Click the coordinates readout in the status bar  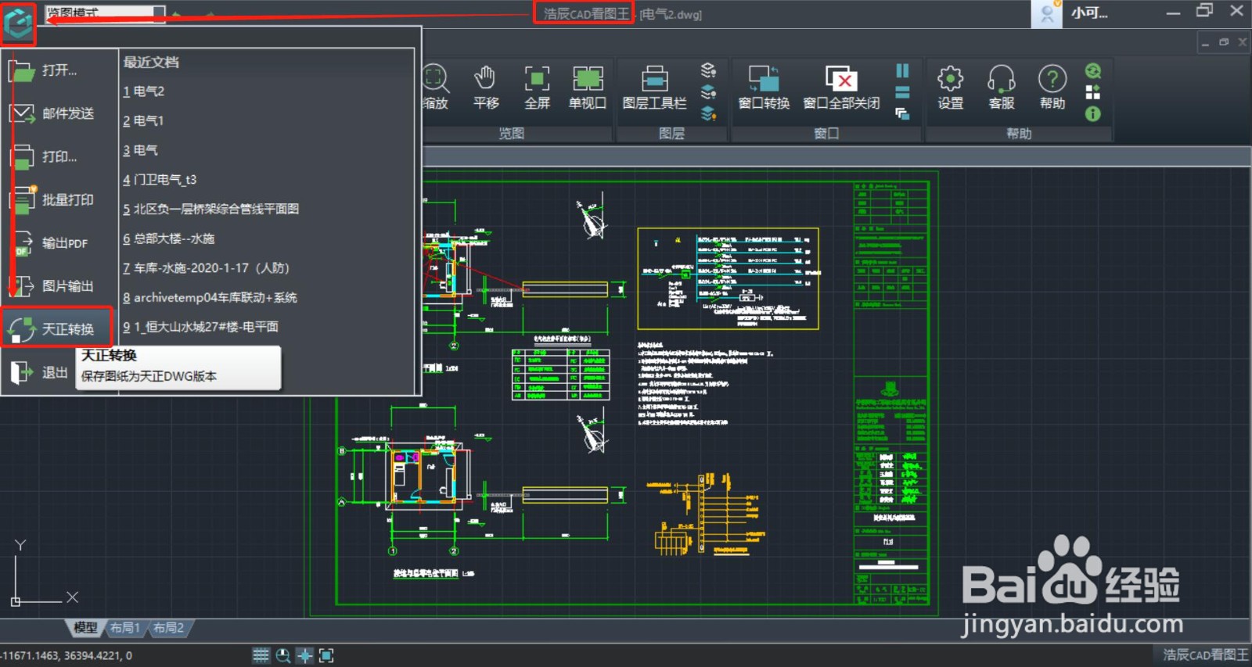coord(67,656)
